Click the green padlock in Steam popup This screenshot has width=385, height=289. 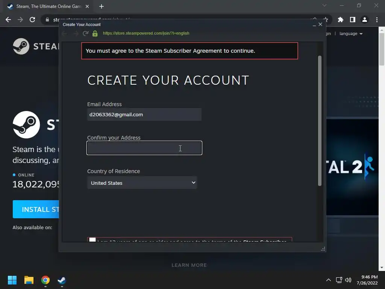95,33
